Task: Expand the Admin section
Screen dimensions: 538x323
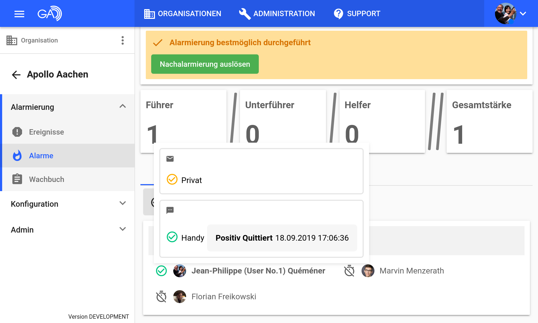Action: 123,229
